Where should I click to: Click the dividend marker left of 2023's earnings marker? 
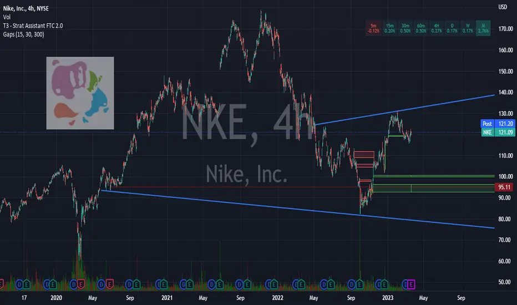(378, 284)
